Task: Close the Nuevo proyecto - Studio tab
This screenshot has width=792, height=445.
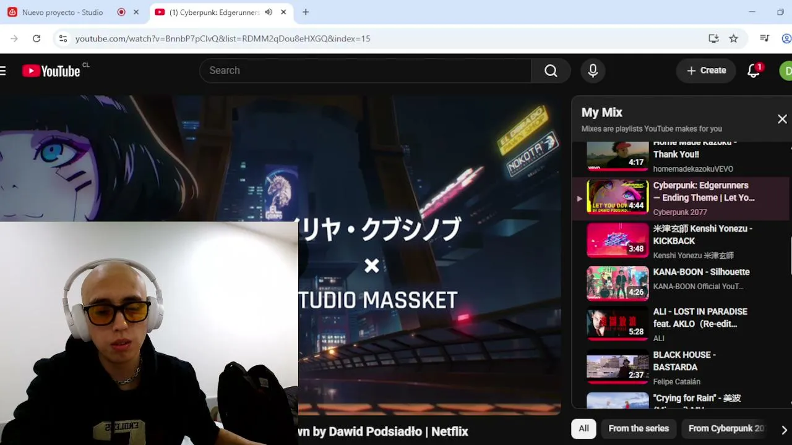Action: pyautogui.click(x=136, y=12)
